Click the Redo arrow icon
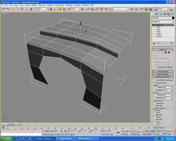Image resolution: width=176 pixels, height=141 pixels. 8,9
